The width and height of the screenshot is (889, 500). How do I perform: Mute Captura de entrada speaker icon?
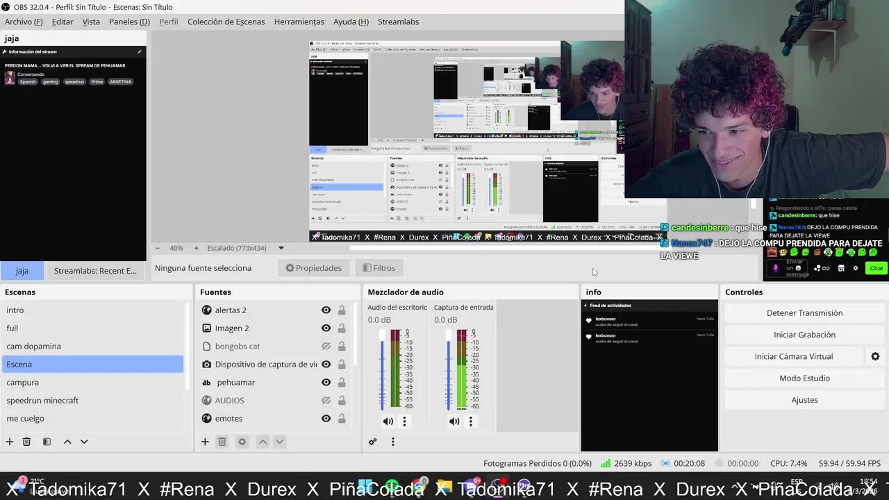(454, 422)
